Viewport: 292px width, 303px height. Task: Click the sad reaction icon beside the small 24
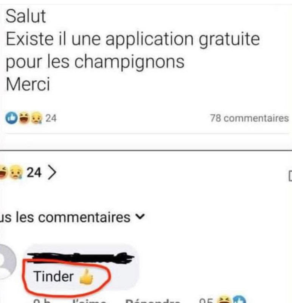[36, 118]
